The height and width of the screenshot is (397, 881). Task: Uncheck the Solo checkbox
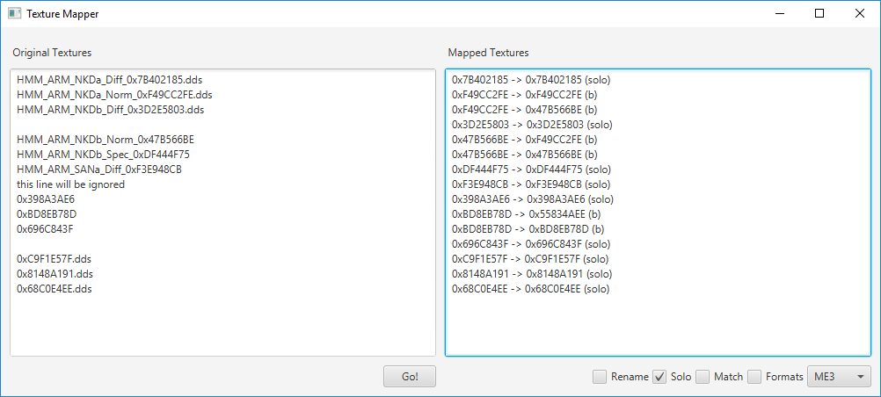coord(659,377)
